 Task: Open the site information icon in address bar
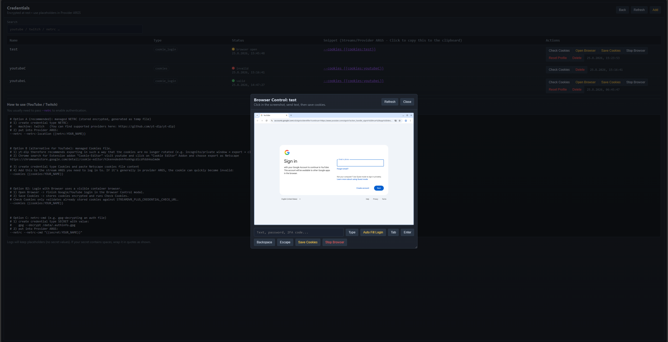click(x=272, y=121)
